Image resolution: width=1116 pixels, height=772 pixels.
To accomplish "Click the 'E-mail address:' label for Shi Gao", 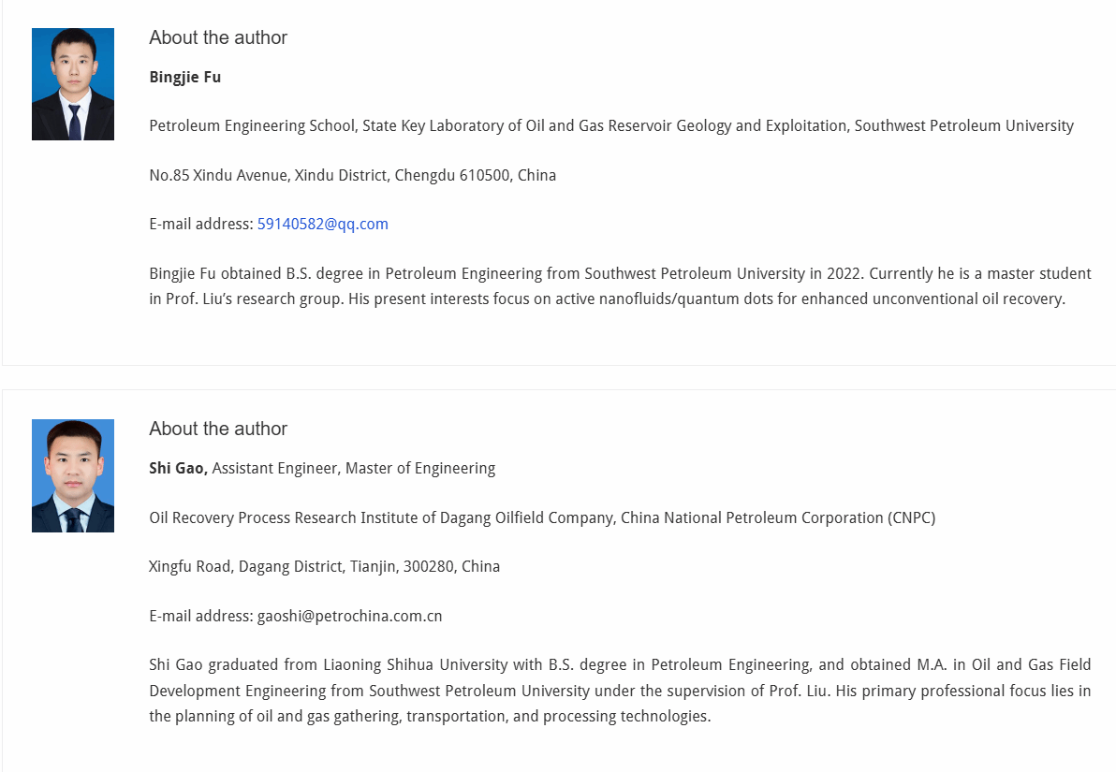I will coord(201,616).
